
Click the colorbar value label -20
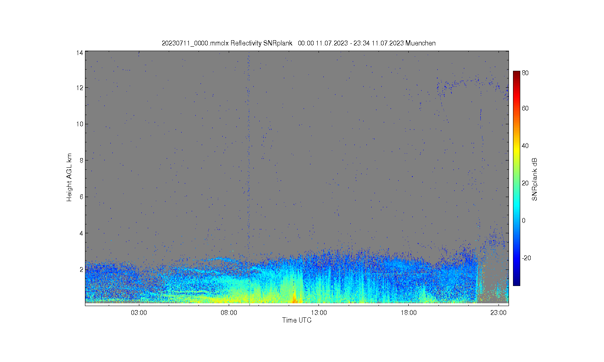point(526,258)
